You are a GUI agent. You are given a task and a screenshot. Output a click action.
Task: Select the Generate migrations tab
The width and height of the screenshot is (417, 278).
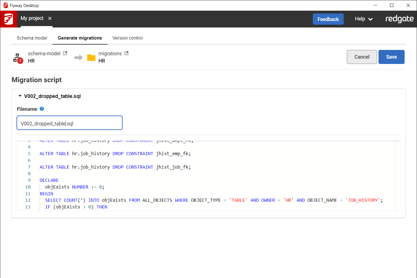click(80, 38)
